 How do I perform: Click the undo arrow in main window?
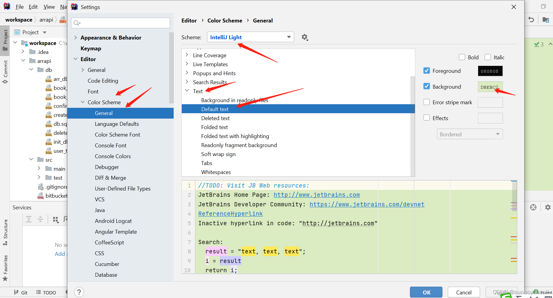click(x=531, y=20)
